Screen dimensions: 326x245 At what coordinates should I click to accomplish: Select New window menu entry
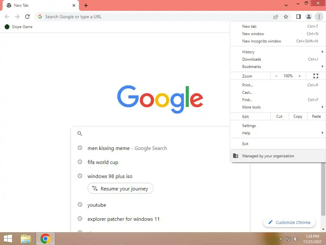pyautogui.click(x=278, y=34)
